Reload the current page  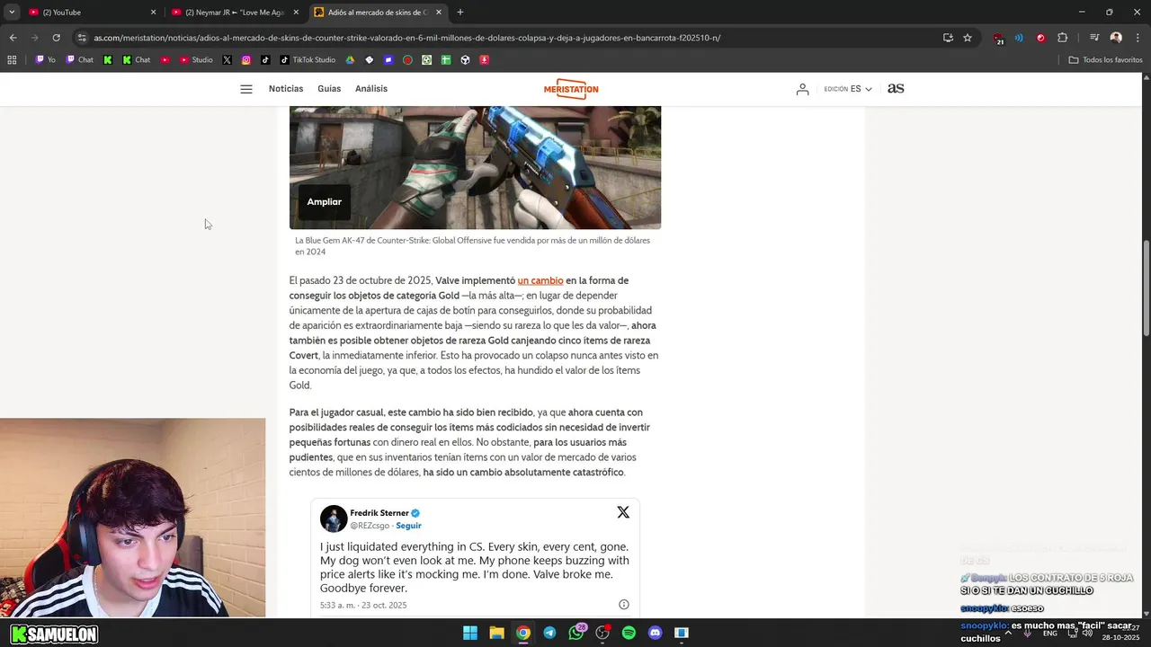tap(56, 38)
